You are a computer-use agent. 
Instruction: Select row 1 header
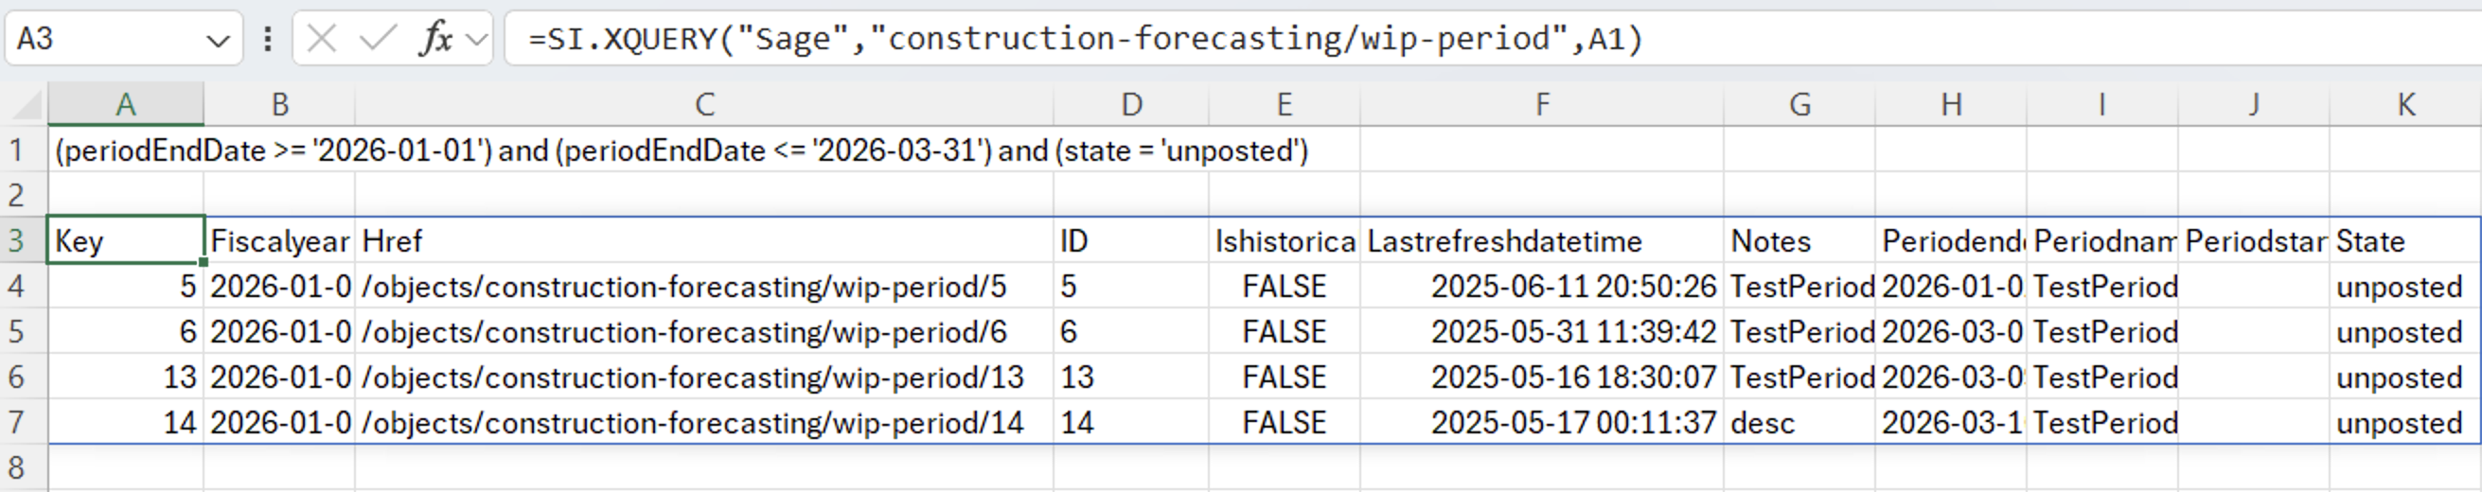[x=18, y=150]
